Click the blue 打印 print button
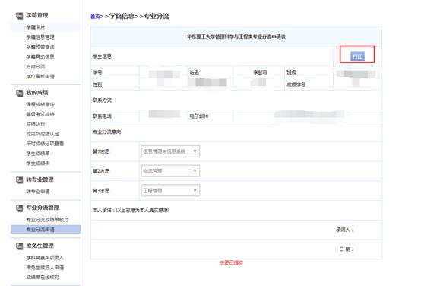The height and width of the screenshot is (286, 421). (x=357, y=56)
